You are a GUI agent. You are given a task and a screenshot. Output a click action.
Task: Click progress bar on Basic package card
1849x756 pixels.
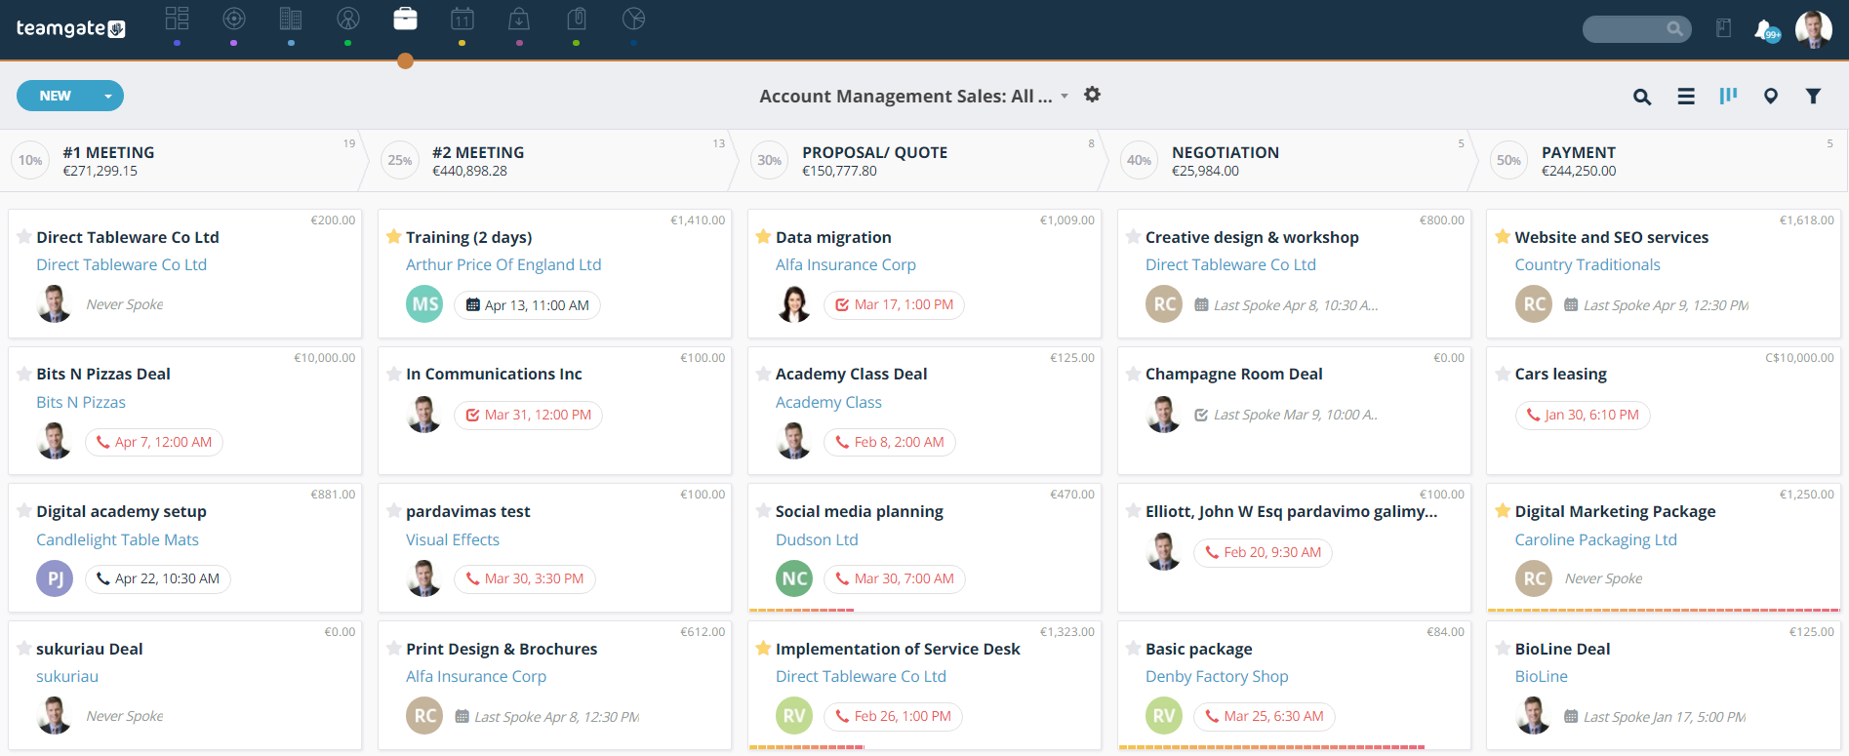(x=1271, y=747)
